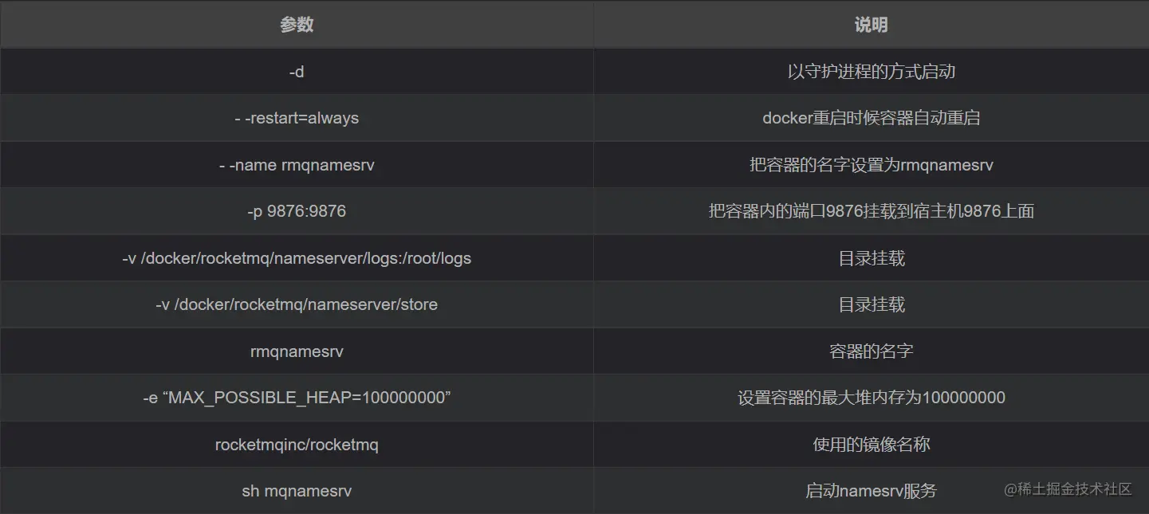Click the -p 9876:9876 cell
Image resolution: width=1149 pixels, height=514 pixels.
[297, 211]
